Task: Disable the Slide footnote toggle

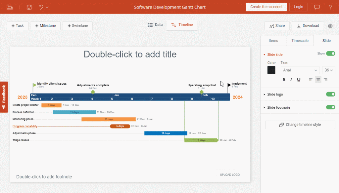Action: 330,107
